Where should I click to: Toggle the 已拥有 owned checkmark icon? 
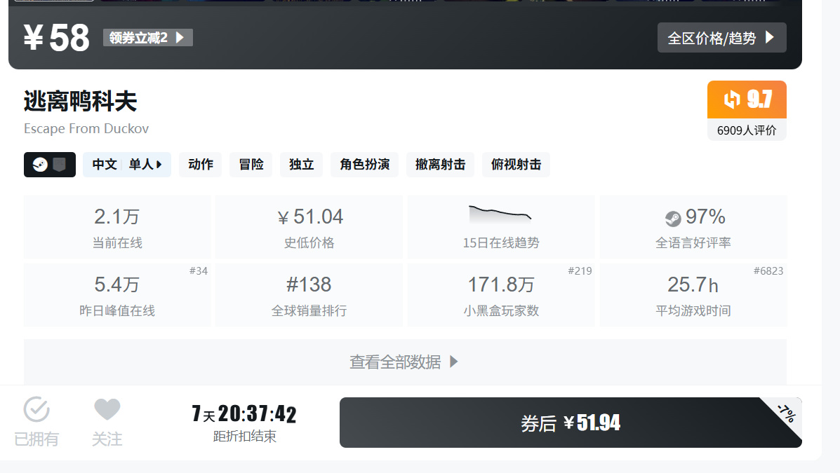[x=36, y=410]
